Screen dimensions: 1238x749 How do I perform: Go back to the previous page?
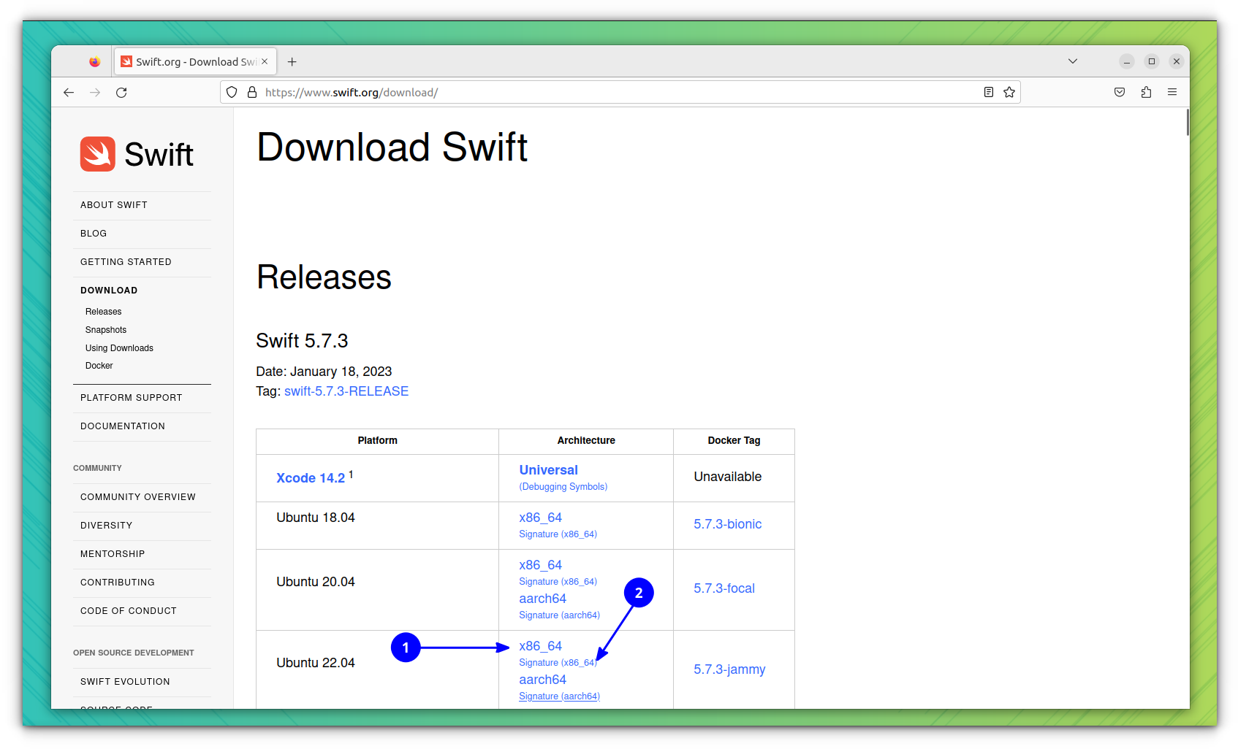pyautogui.click(x=69, y=93)
